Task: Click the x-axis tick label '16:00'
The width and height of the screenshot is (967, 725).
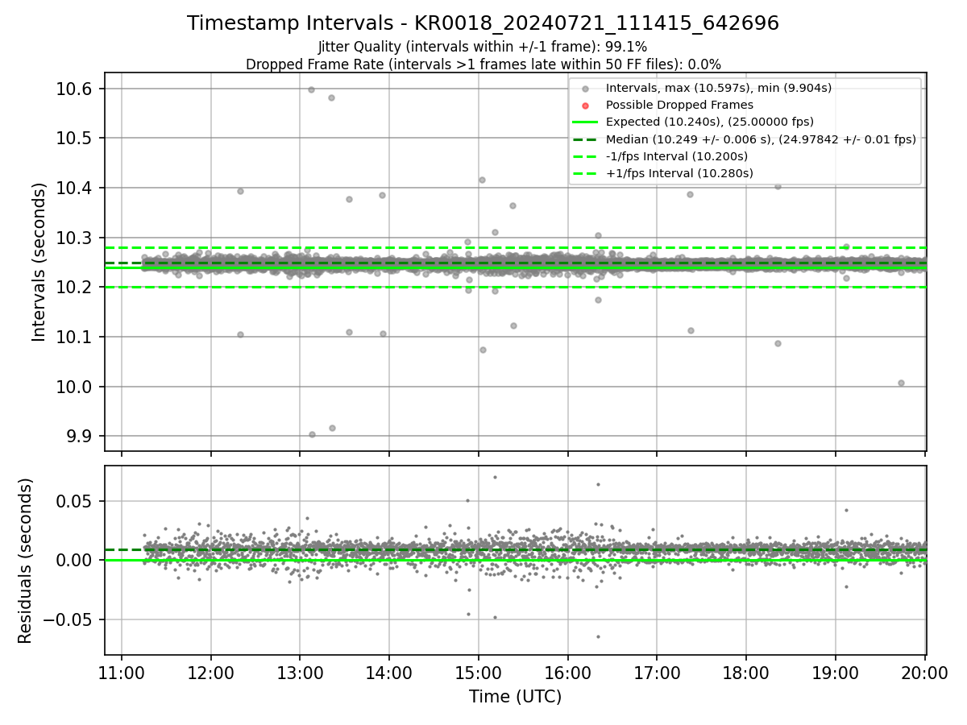Action: pos(567,673)
